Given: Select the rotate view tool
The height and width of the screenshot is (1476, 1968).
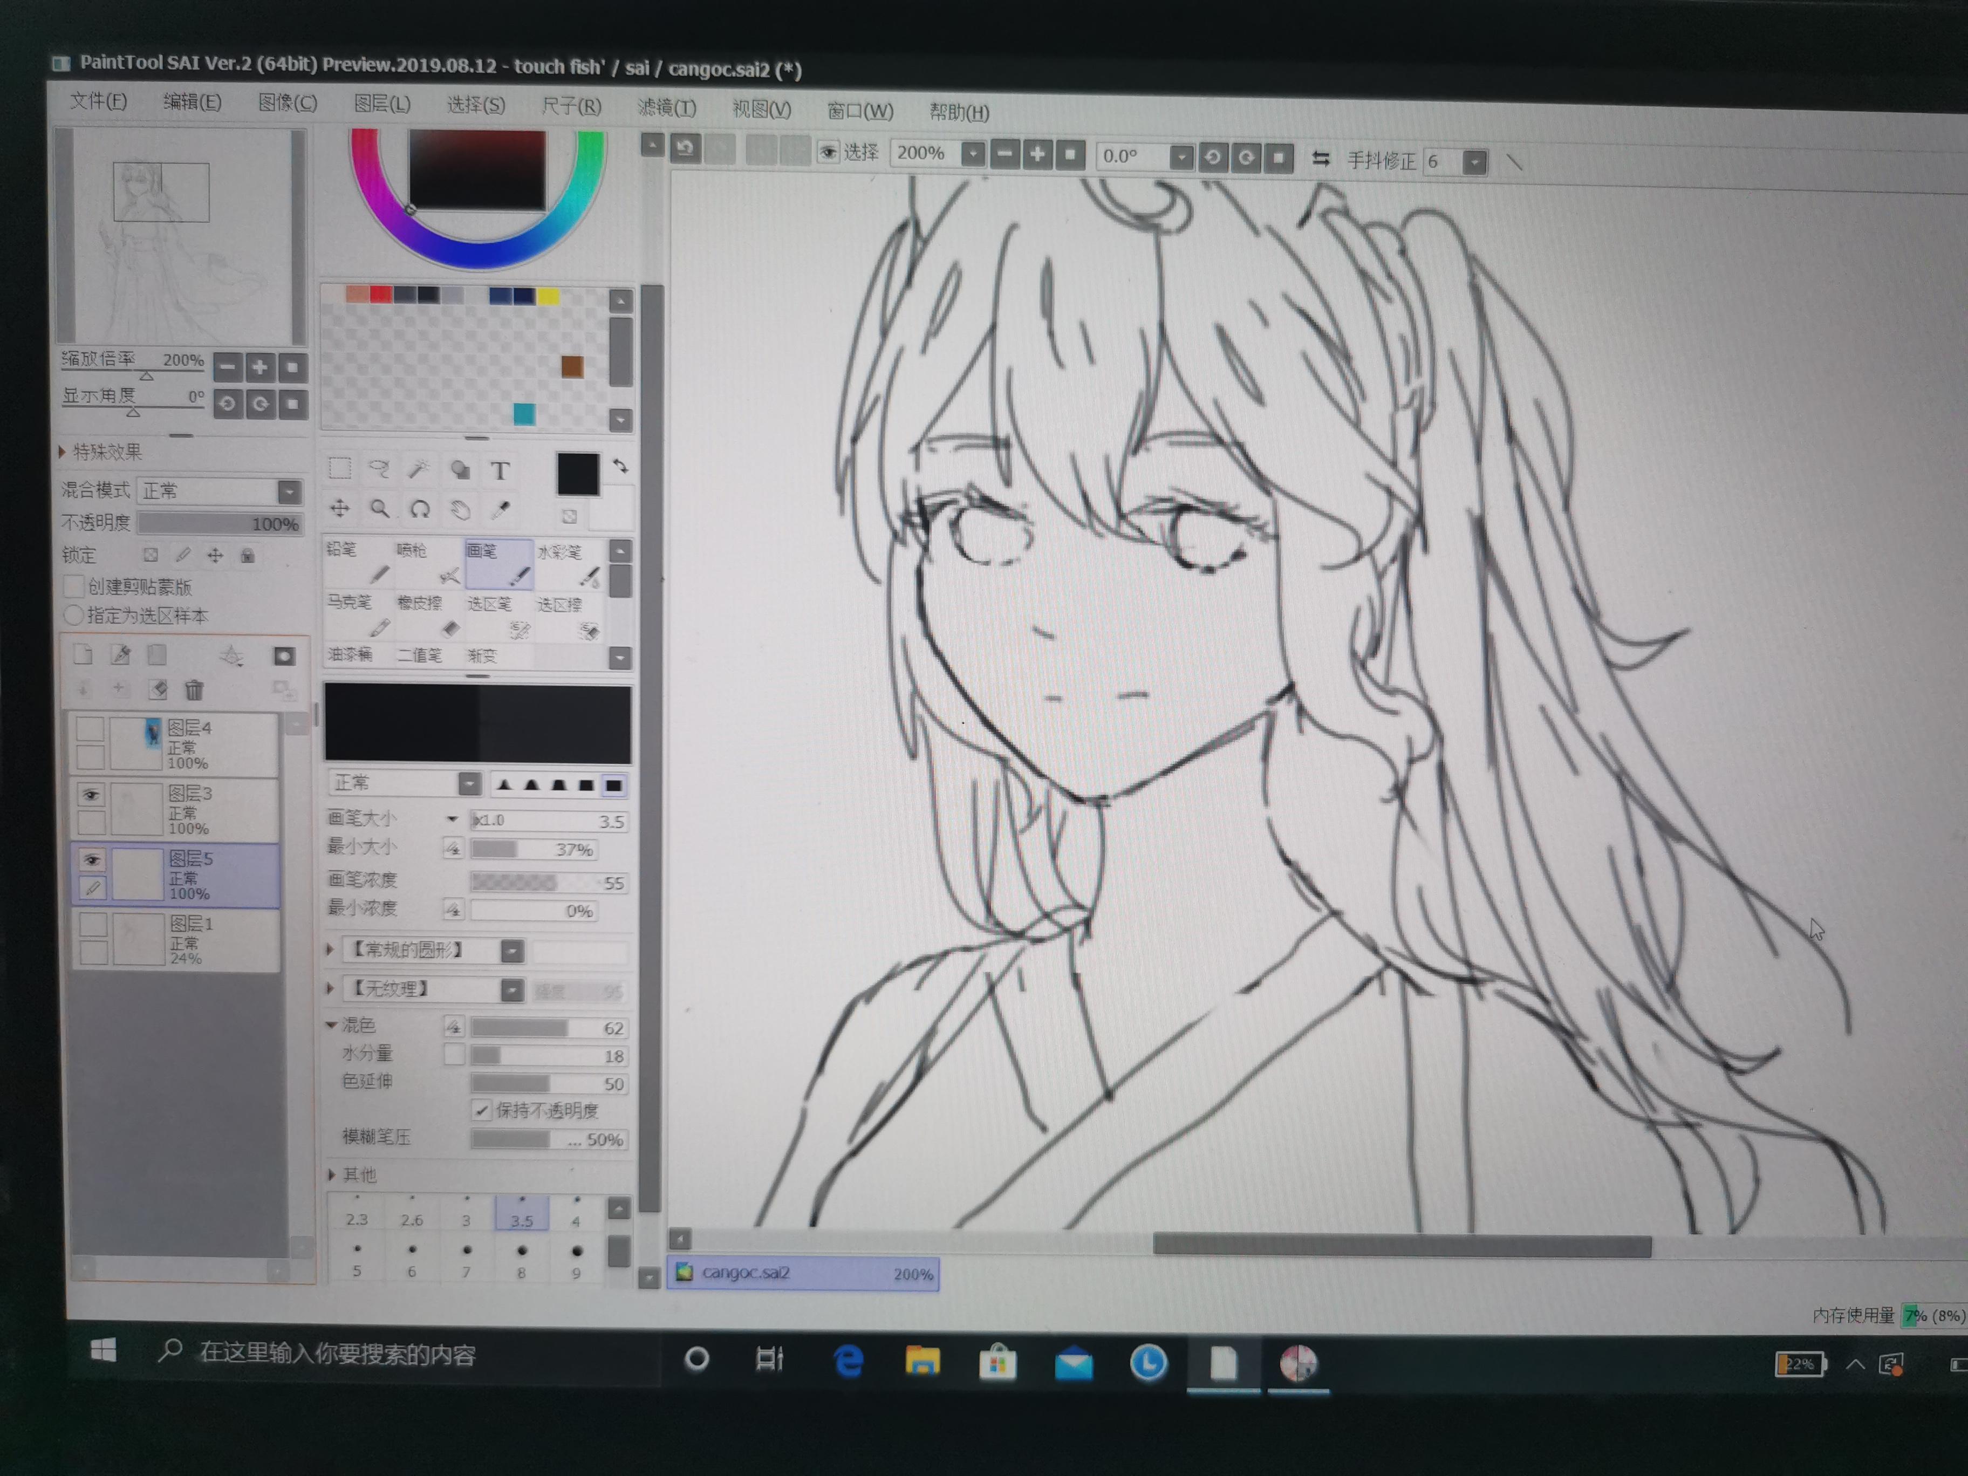Looking at the screenshot, I should 420,510.
